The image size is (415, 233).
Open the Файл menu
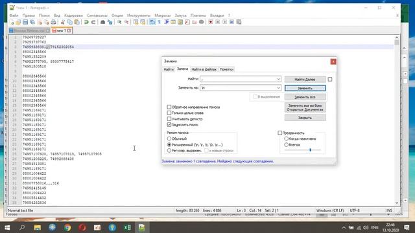point(14,16)
